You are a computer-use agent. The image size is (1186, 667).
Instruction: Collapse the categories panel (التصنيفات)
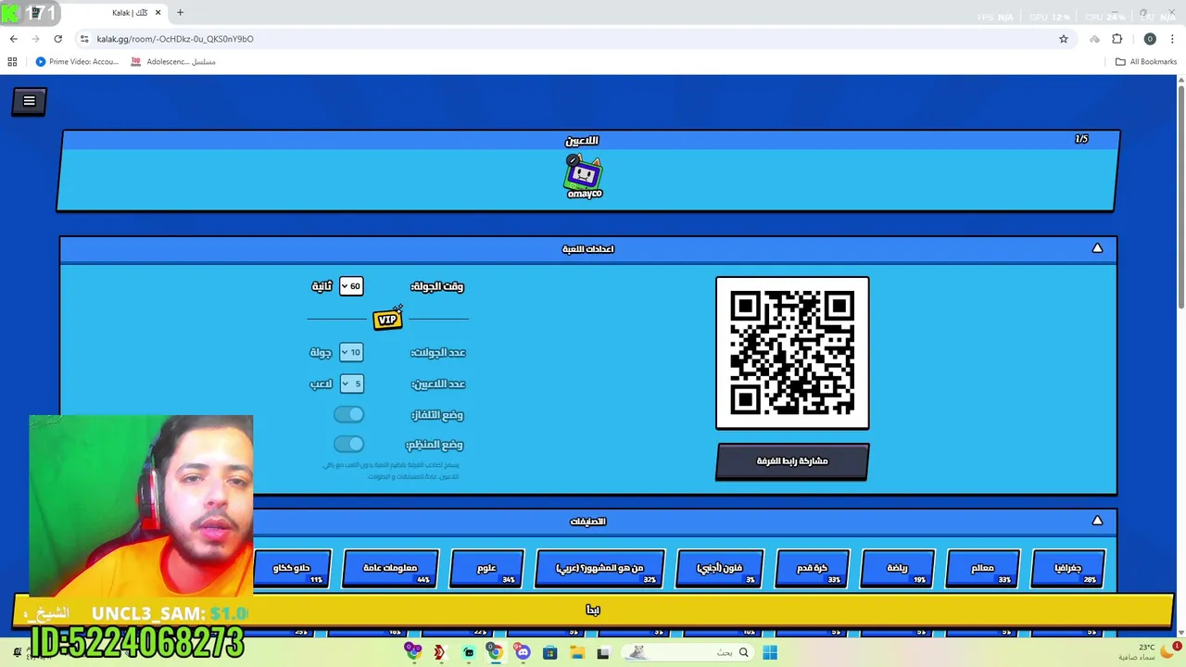point(1097,521)
